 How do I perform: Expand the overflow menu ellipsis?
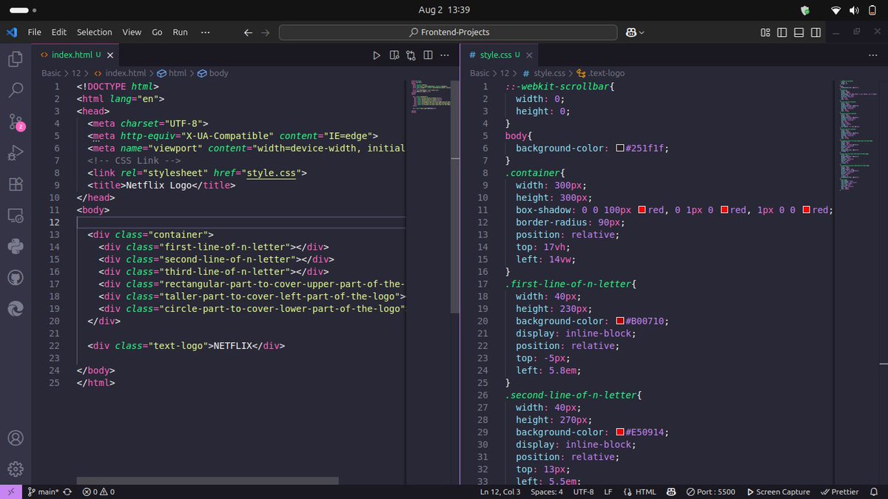[x=205, y=33]
